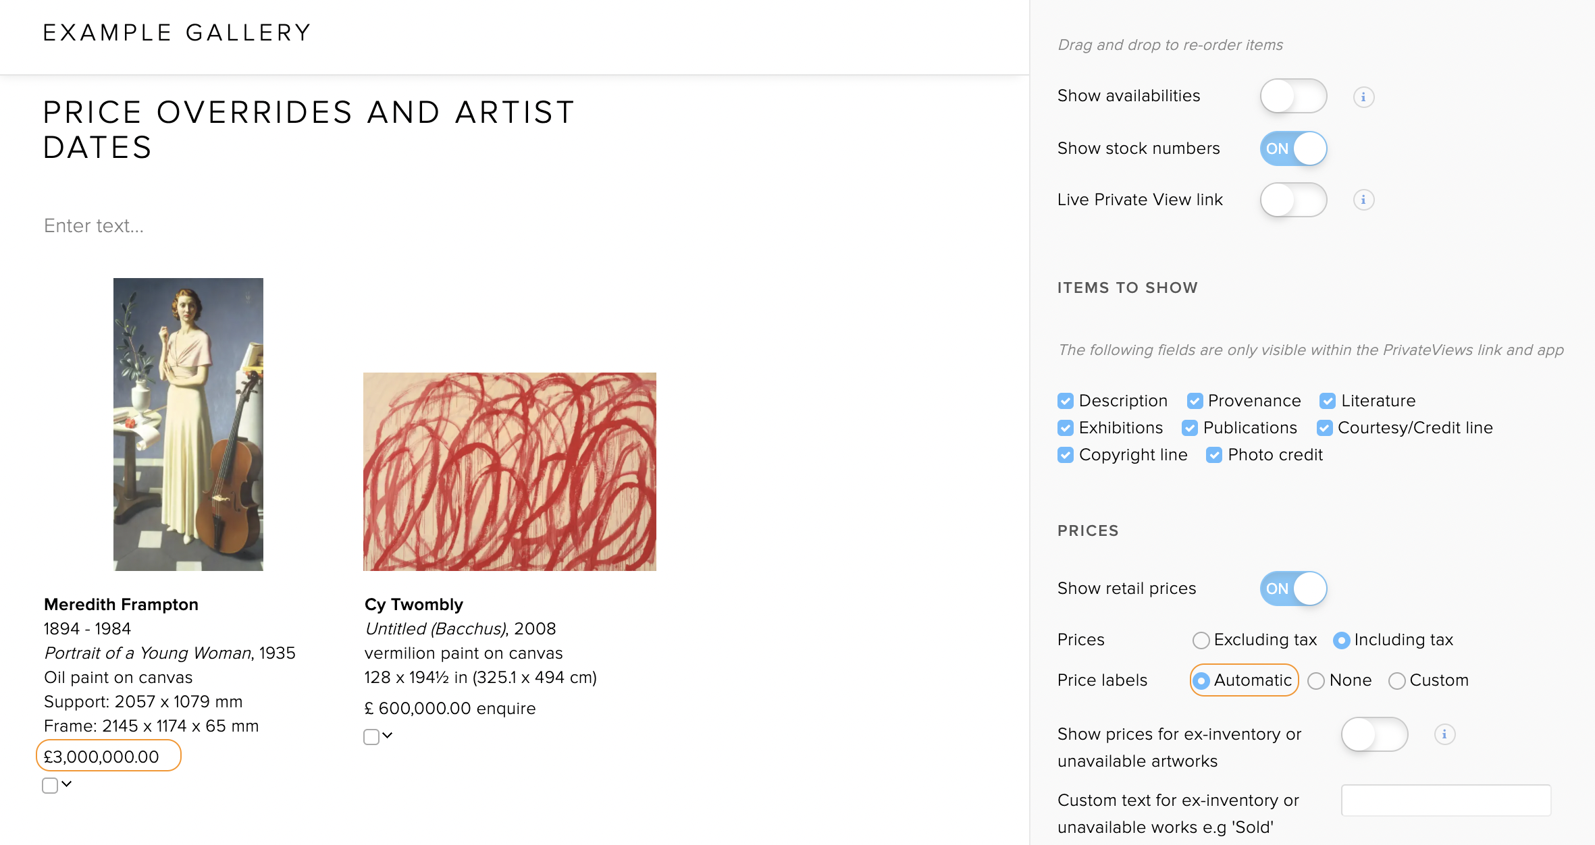Open dropdown chevron under Cy Twombly artwork
The width and height of the screenshot is (1595, 845).
[x=388, y=736]
